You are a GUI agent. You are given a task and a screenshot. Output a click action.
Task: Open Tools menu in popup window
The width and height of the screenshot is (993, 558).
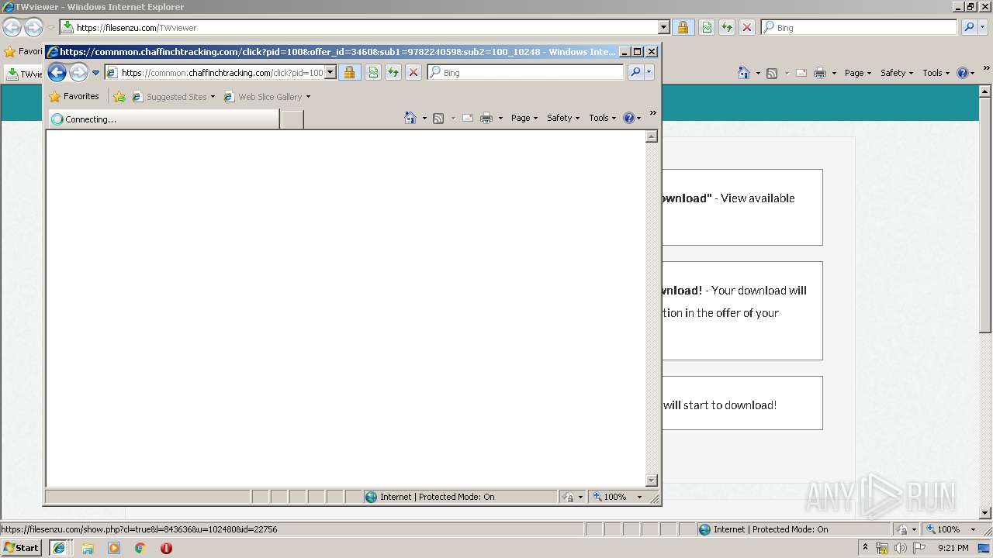point(602,118)
